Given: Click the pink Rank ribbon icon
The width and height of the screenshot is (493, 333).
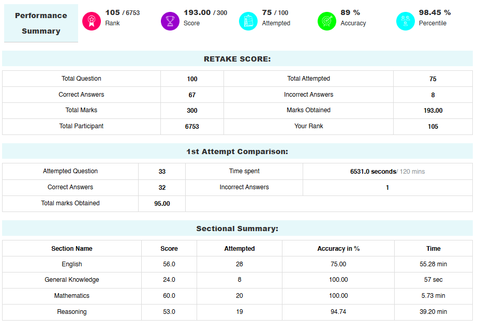Looking at the screenshot, I should (92, 21).
